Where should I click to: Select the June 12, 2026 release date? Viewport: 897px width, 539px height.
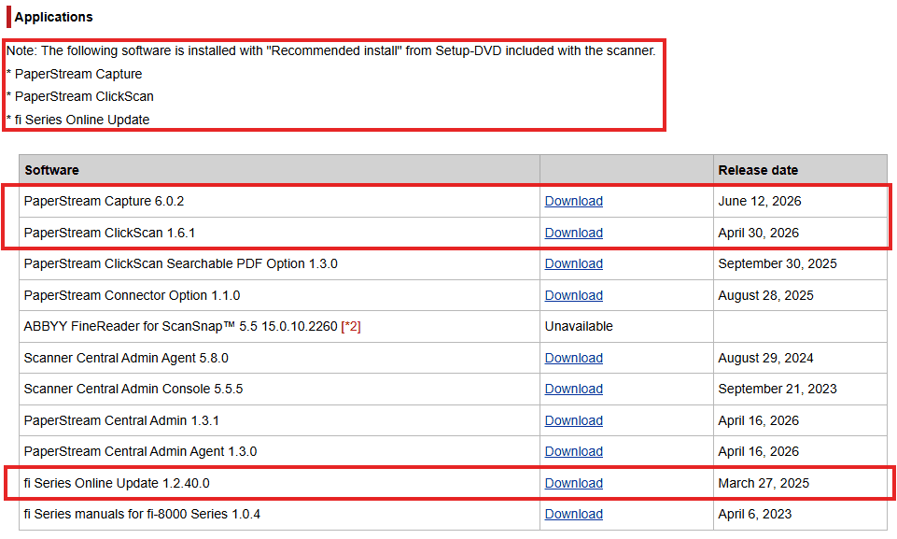759,201
